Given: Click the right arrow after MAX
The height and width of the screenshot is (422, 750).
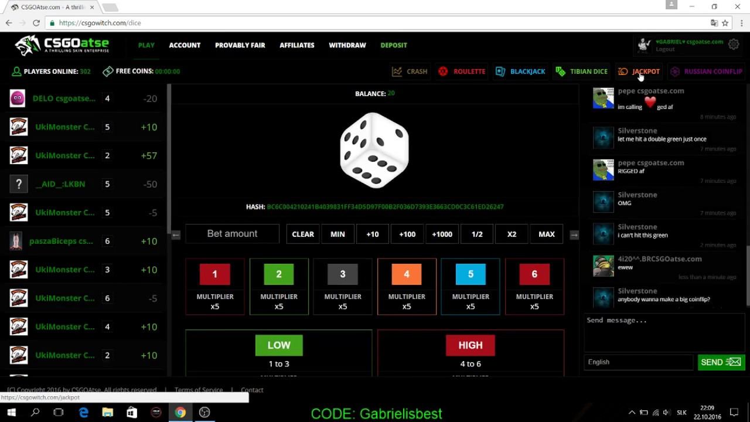Looking at the screenshot, I should click(x=574, y=234).
